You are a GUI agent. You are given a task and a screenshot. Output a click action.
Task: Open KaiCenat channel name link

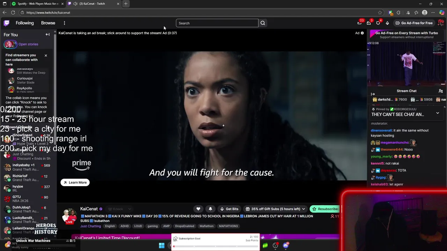click(89, 209)
